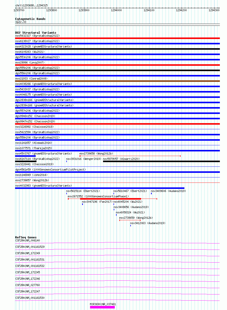The height and width of the screenshot is (310, 227).
Task: Click the nsv3226992 (Chaisson2019) label
Action: (34, 127)
